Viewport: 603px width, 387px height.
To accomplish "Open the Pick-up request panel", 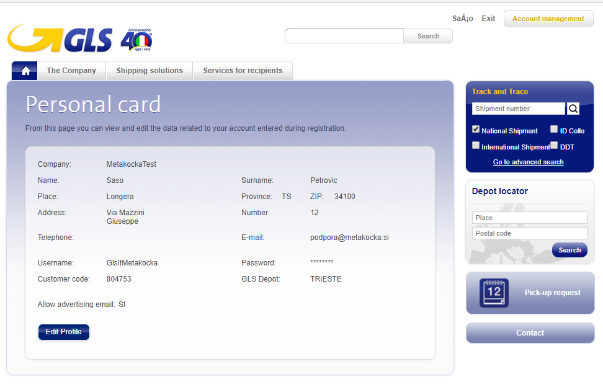I will tap(530, 293).
